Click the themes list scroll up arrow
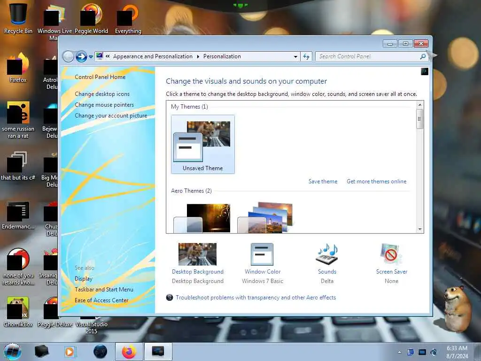 [420, 105]
